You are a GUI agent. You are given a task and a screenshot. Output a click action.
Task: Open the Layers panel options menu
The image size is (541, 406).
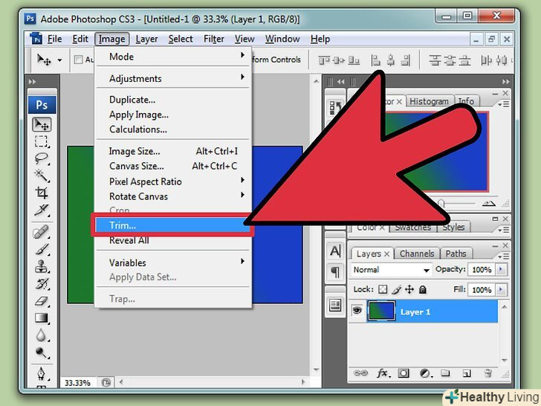504,256
